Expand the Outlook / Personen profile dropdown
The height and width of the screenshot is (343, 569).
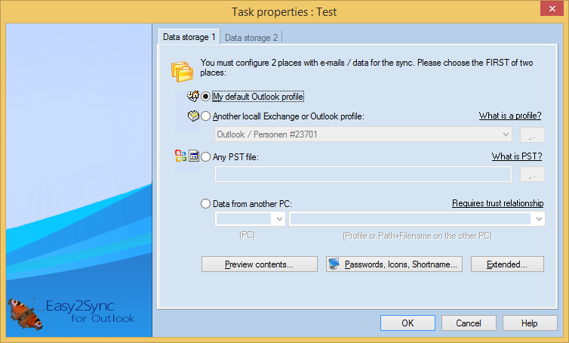(506, 134)
